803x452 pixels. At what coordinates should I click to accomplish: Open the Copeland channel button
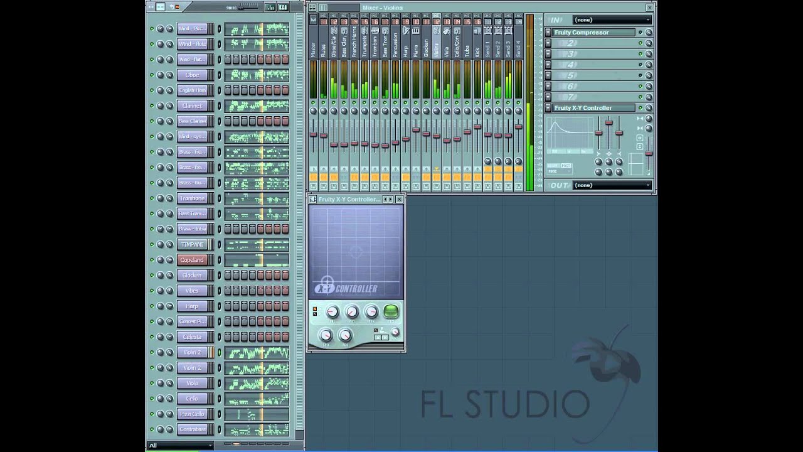pos(192,260)
